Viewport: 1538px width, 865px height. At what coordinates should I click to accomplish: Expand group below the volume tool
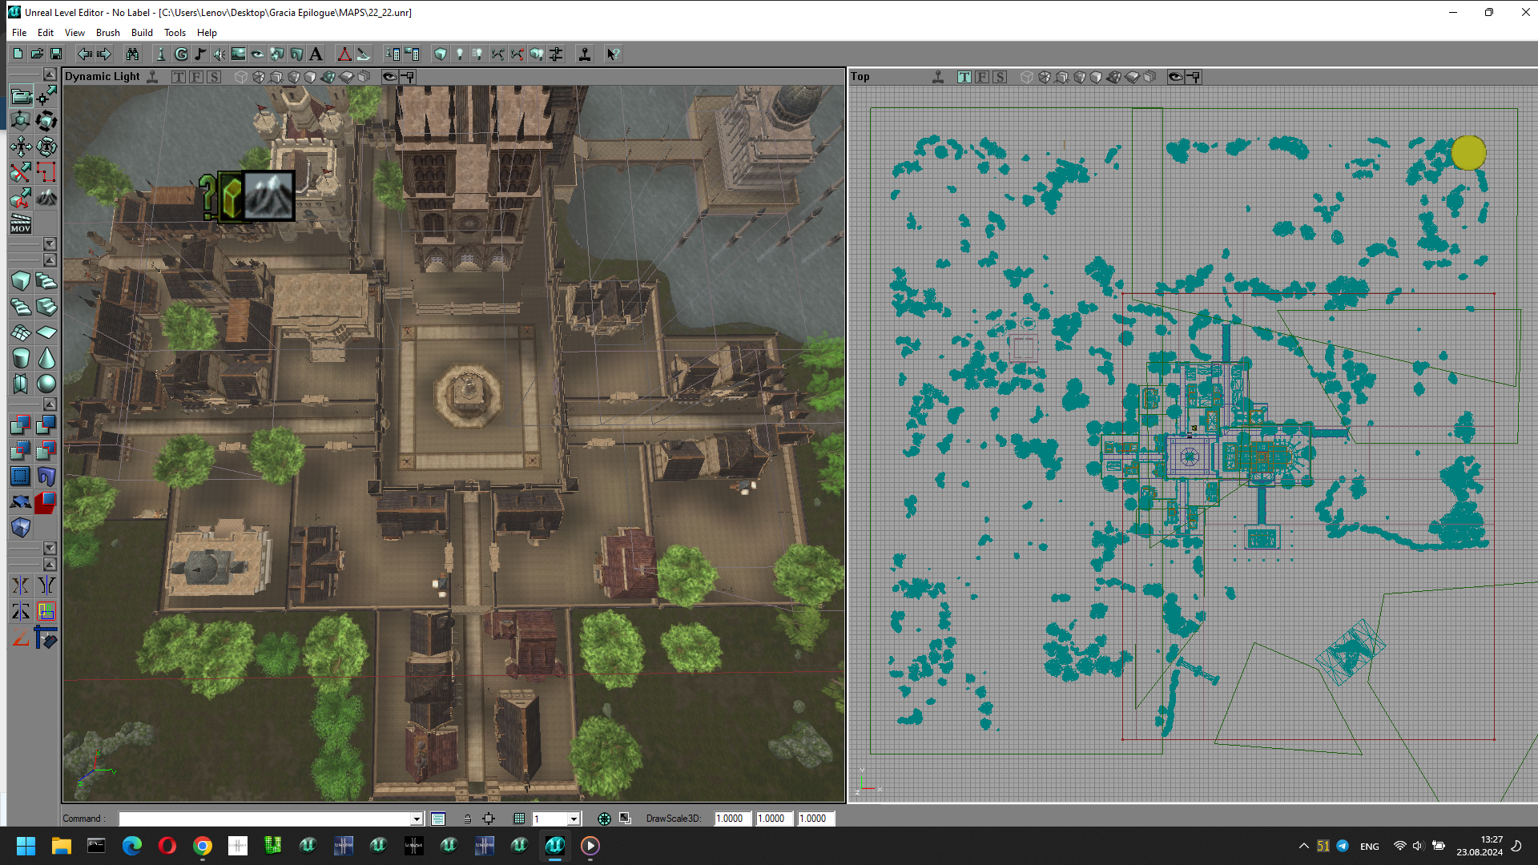click(x=50, y=548)
